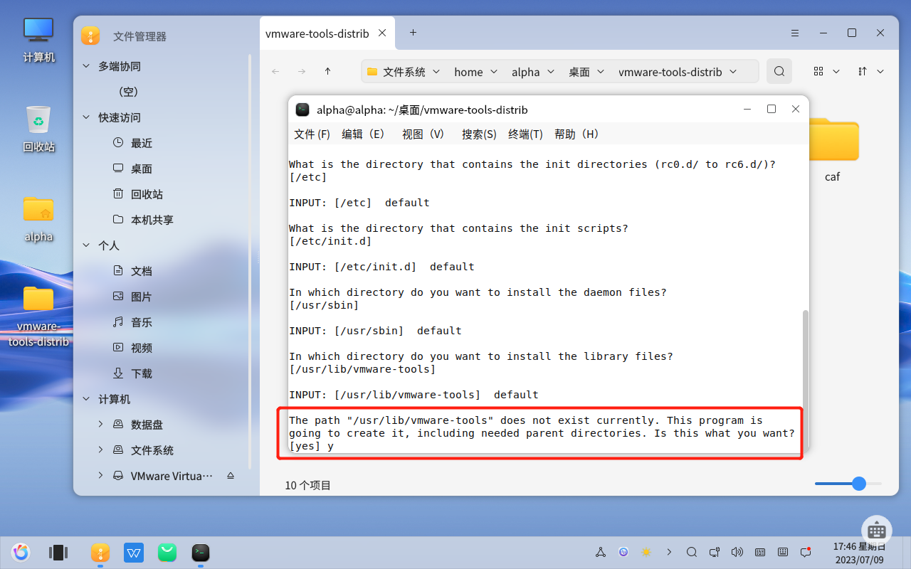This screenshot has width=911, height=569.
Task: Open the launcher in the taskbar
Action: [21, 552]
